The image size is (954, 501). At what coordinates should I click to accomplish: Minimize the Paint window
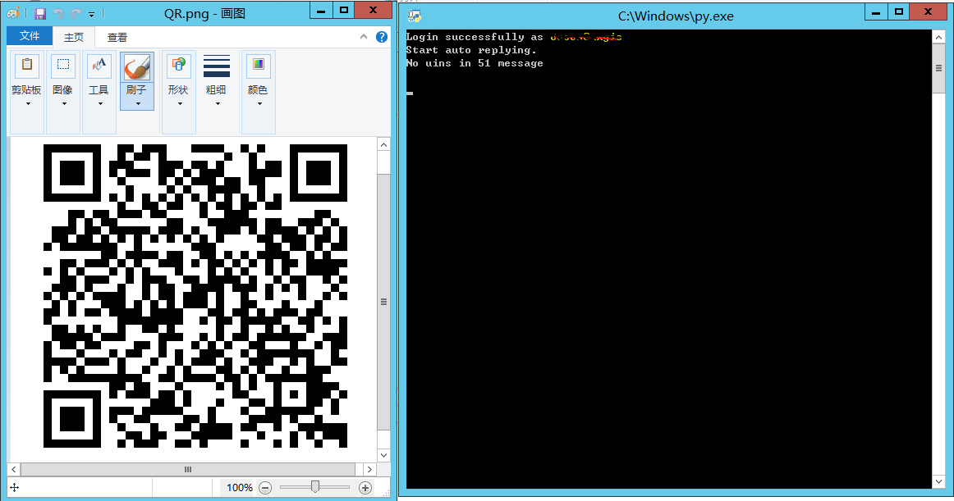click(x=321, y=11)
